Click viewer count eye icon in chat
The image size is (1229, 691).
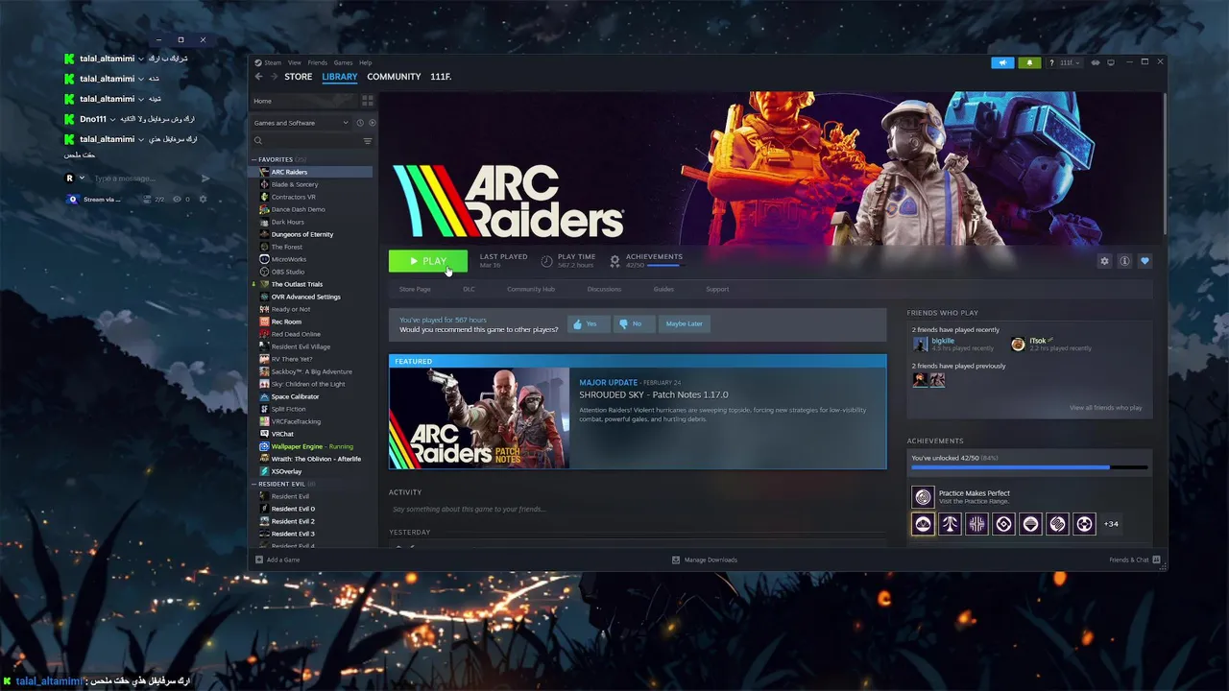pyautogui.click(x=177, y=200)
